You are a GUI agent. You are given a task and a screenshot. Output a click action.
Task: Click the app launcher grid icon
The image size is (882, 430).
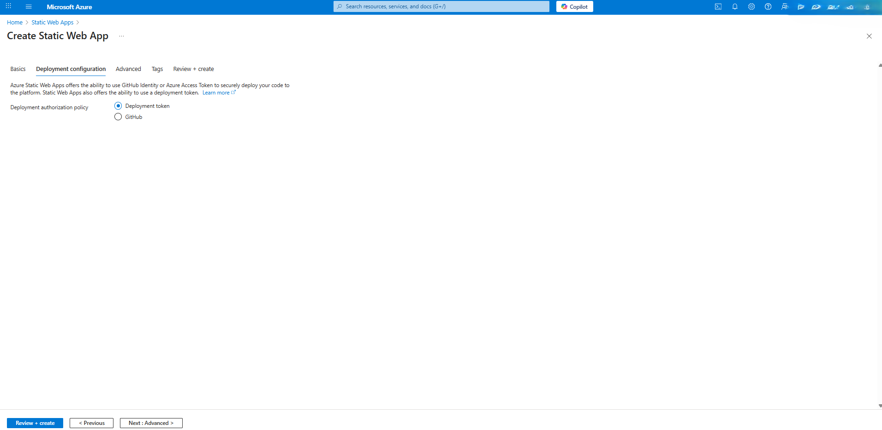[8, 6]
